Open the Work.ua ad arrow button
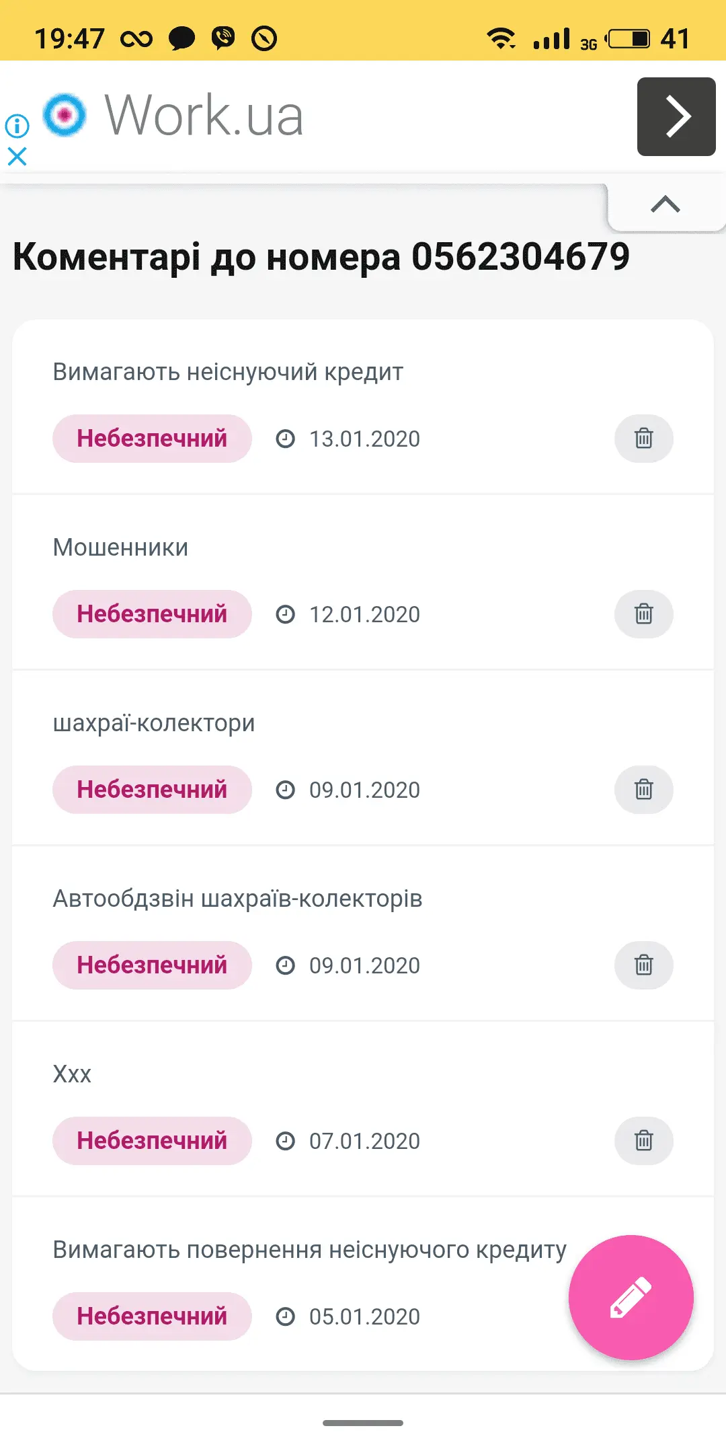 click(676, 116)
